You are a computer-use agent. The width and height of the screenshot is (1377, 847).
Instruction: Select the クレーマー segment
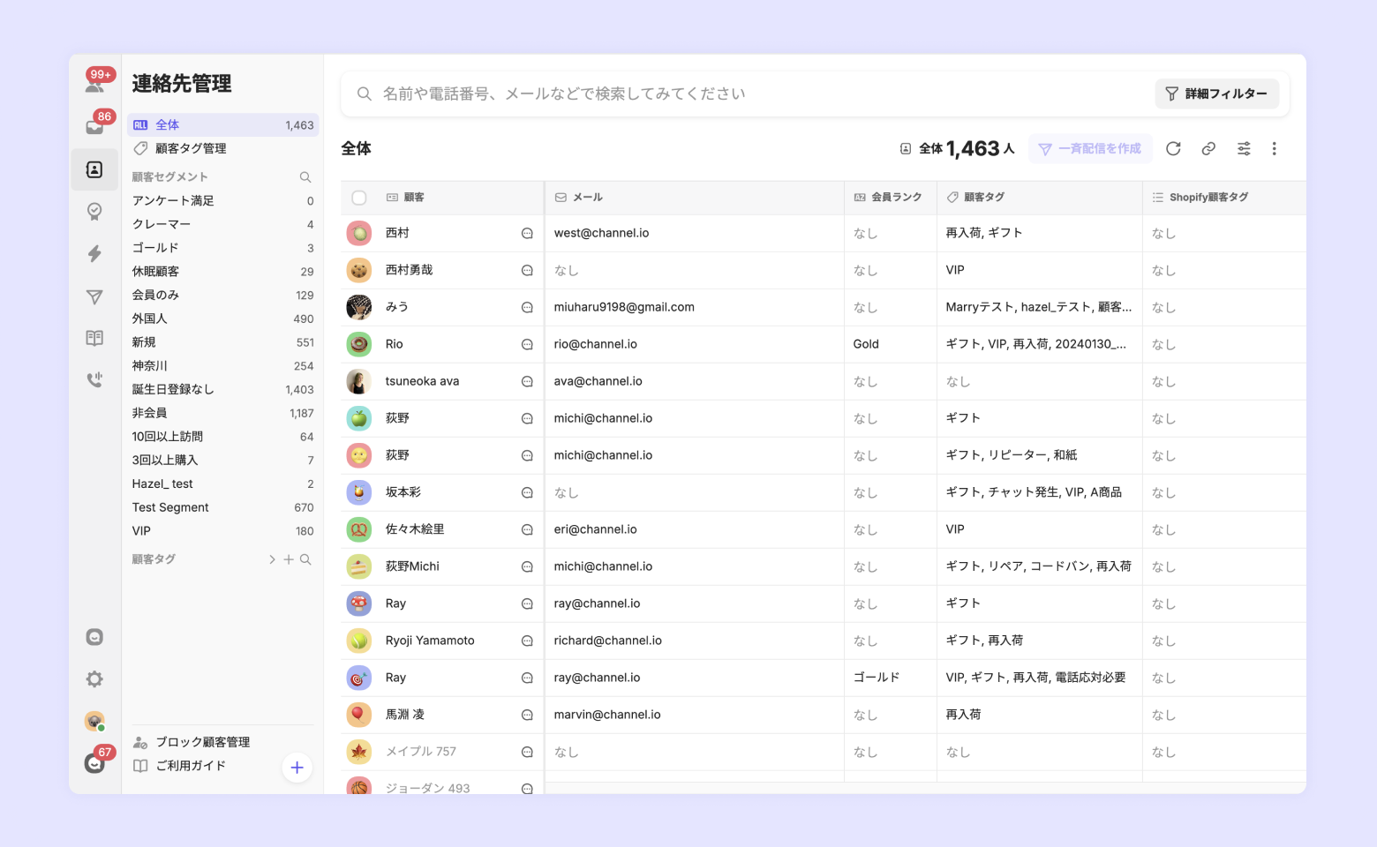tap(222, 224)
